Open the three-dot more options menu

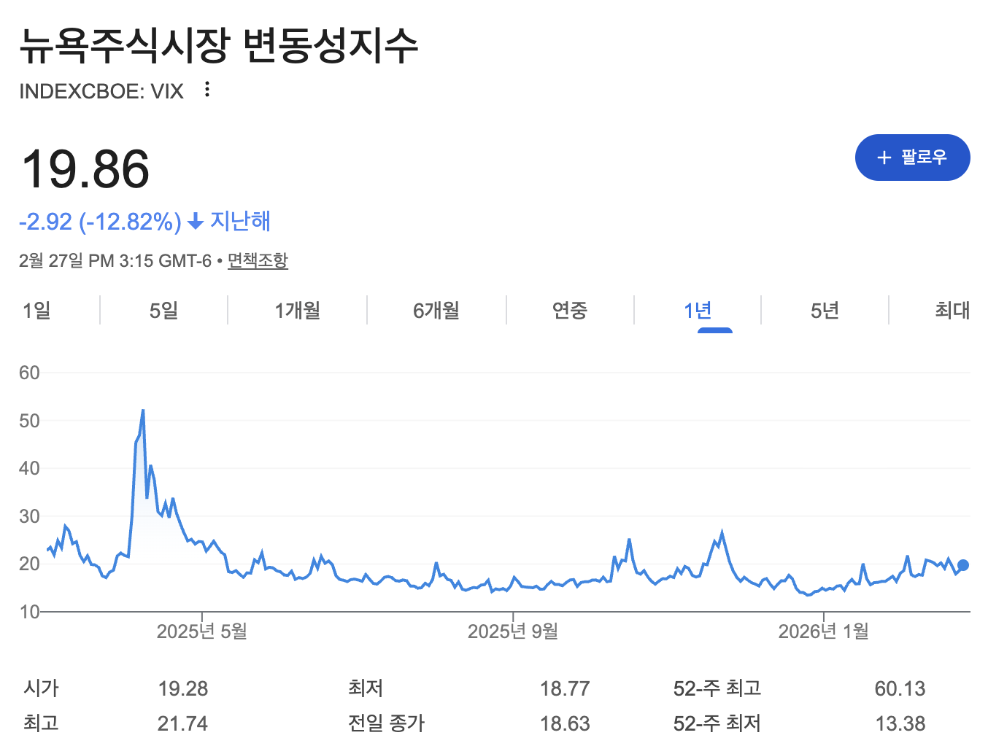208,89
